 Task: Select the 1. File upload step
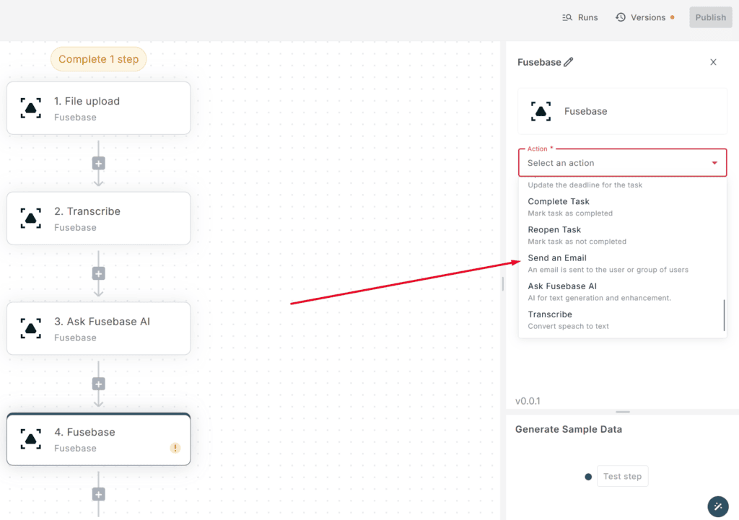coord(98,108)
